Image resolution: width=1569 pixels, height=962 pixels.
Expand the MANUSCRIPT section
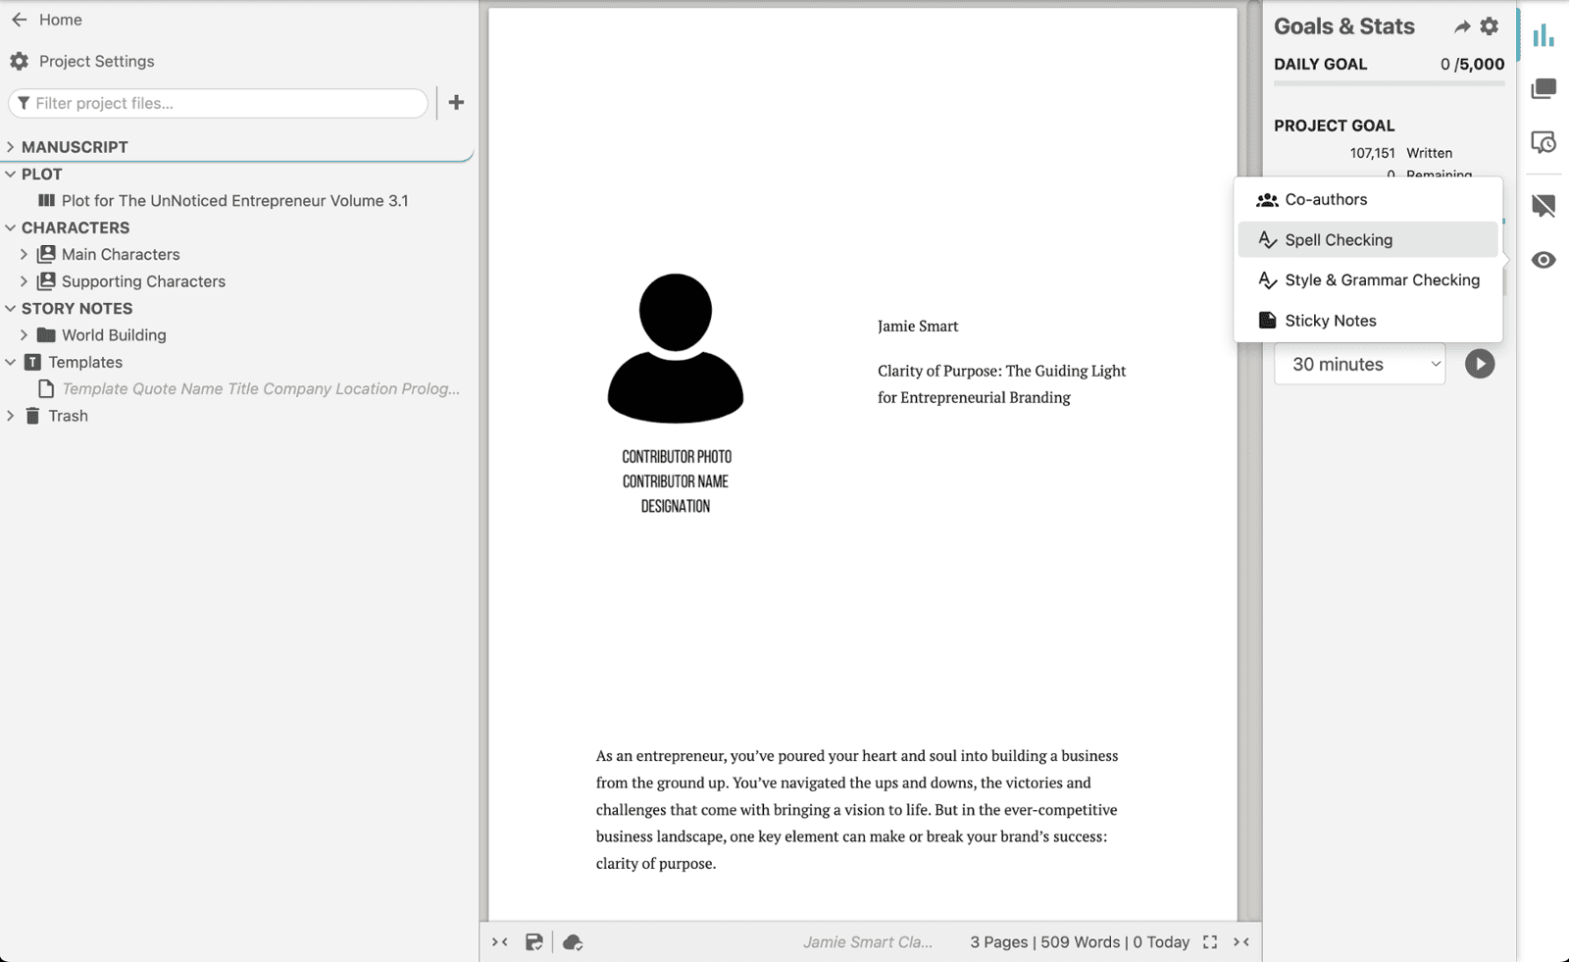(x=11, y=147)
